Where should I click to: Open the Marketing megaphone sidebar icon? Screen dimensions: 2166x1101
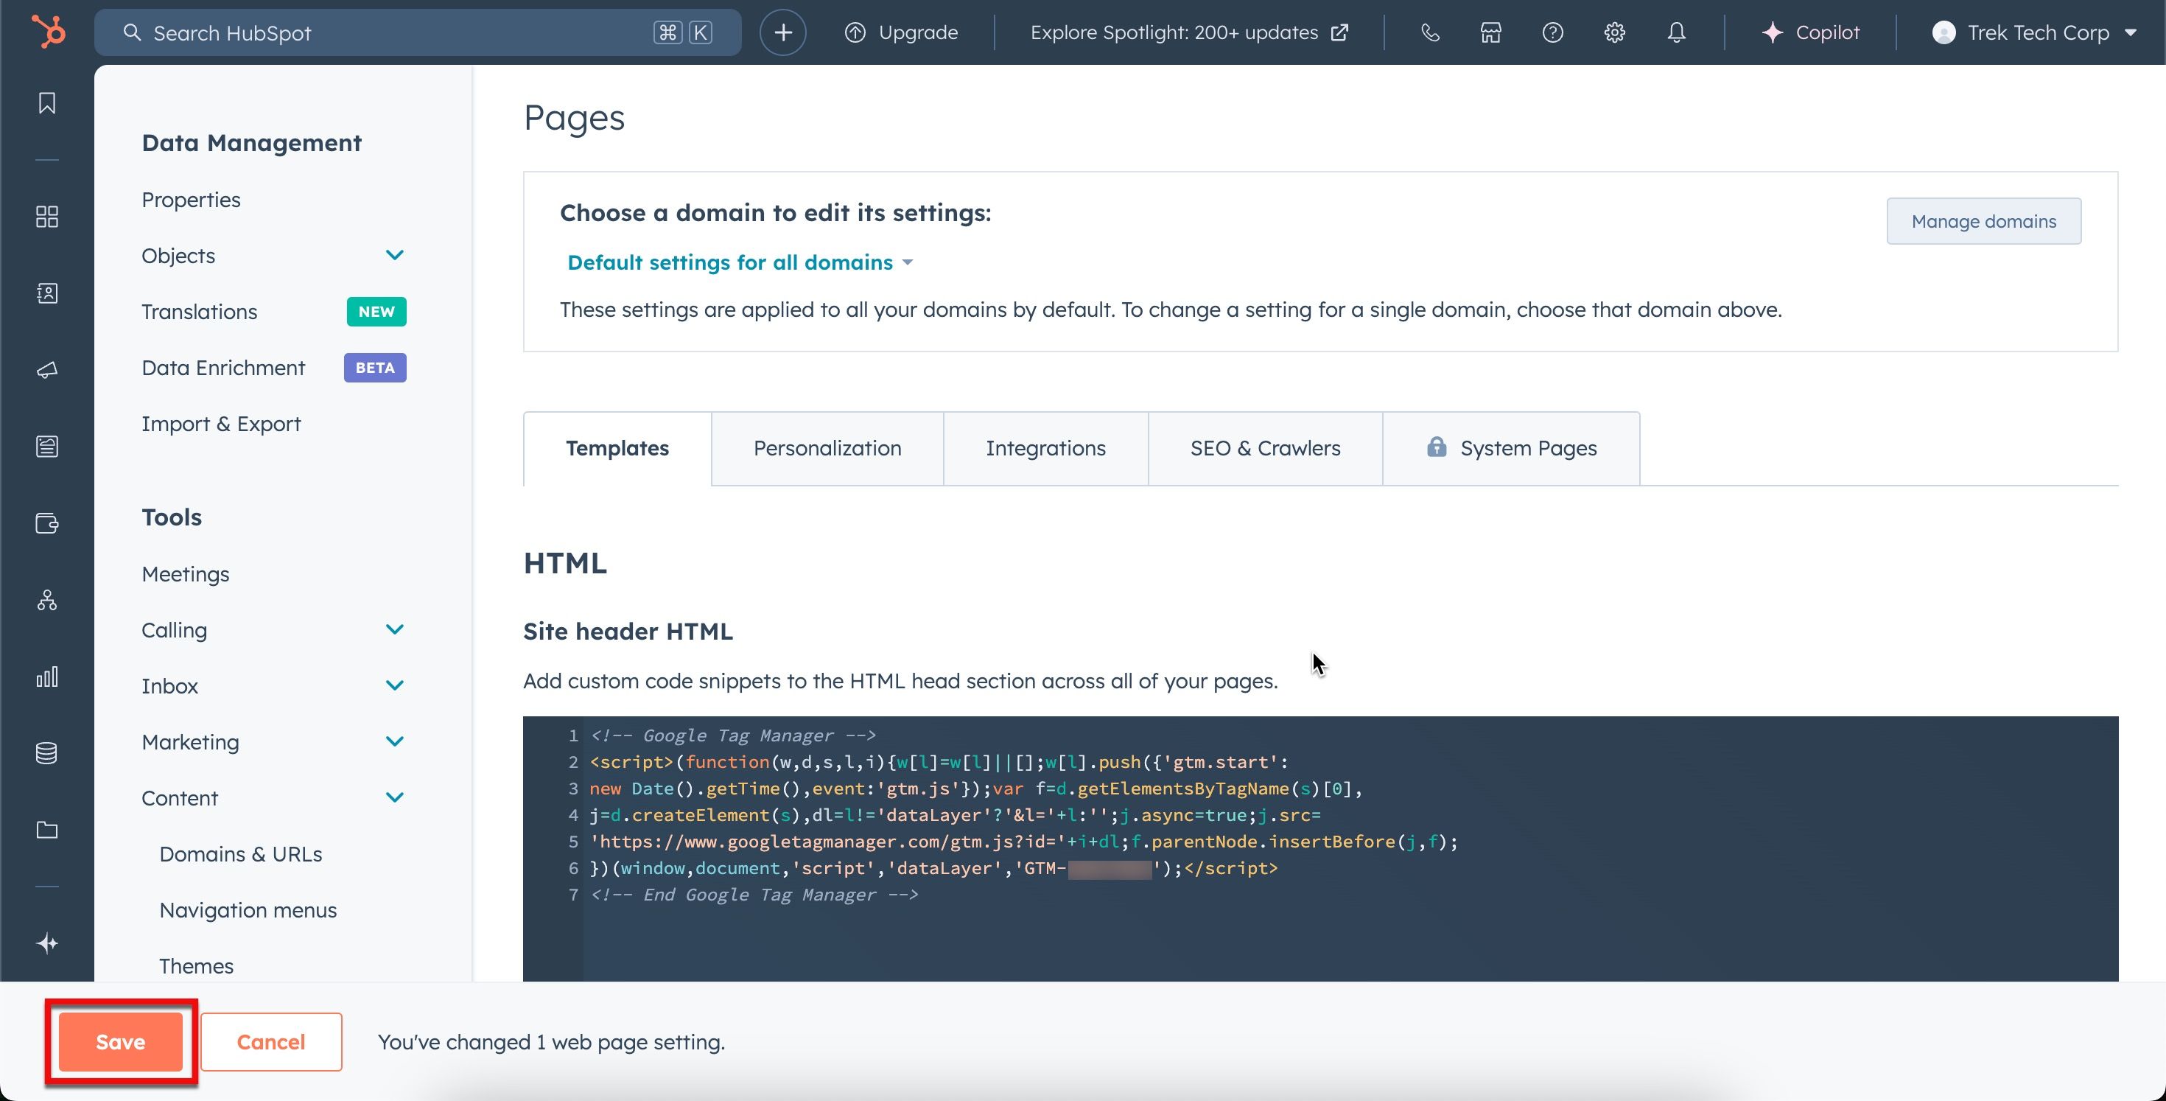(47, 370)
